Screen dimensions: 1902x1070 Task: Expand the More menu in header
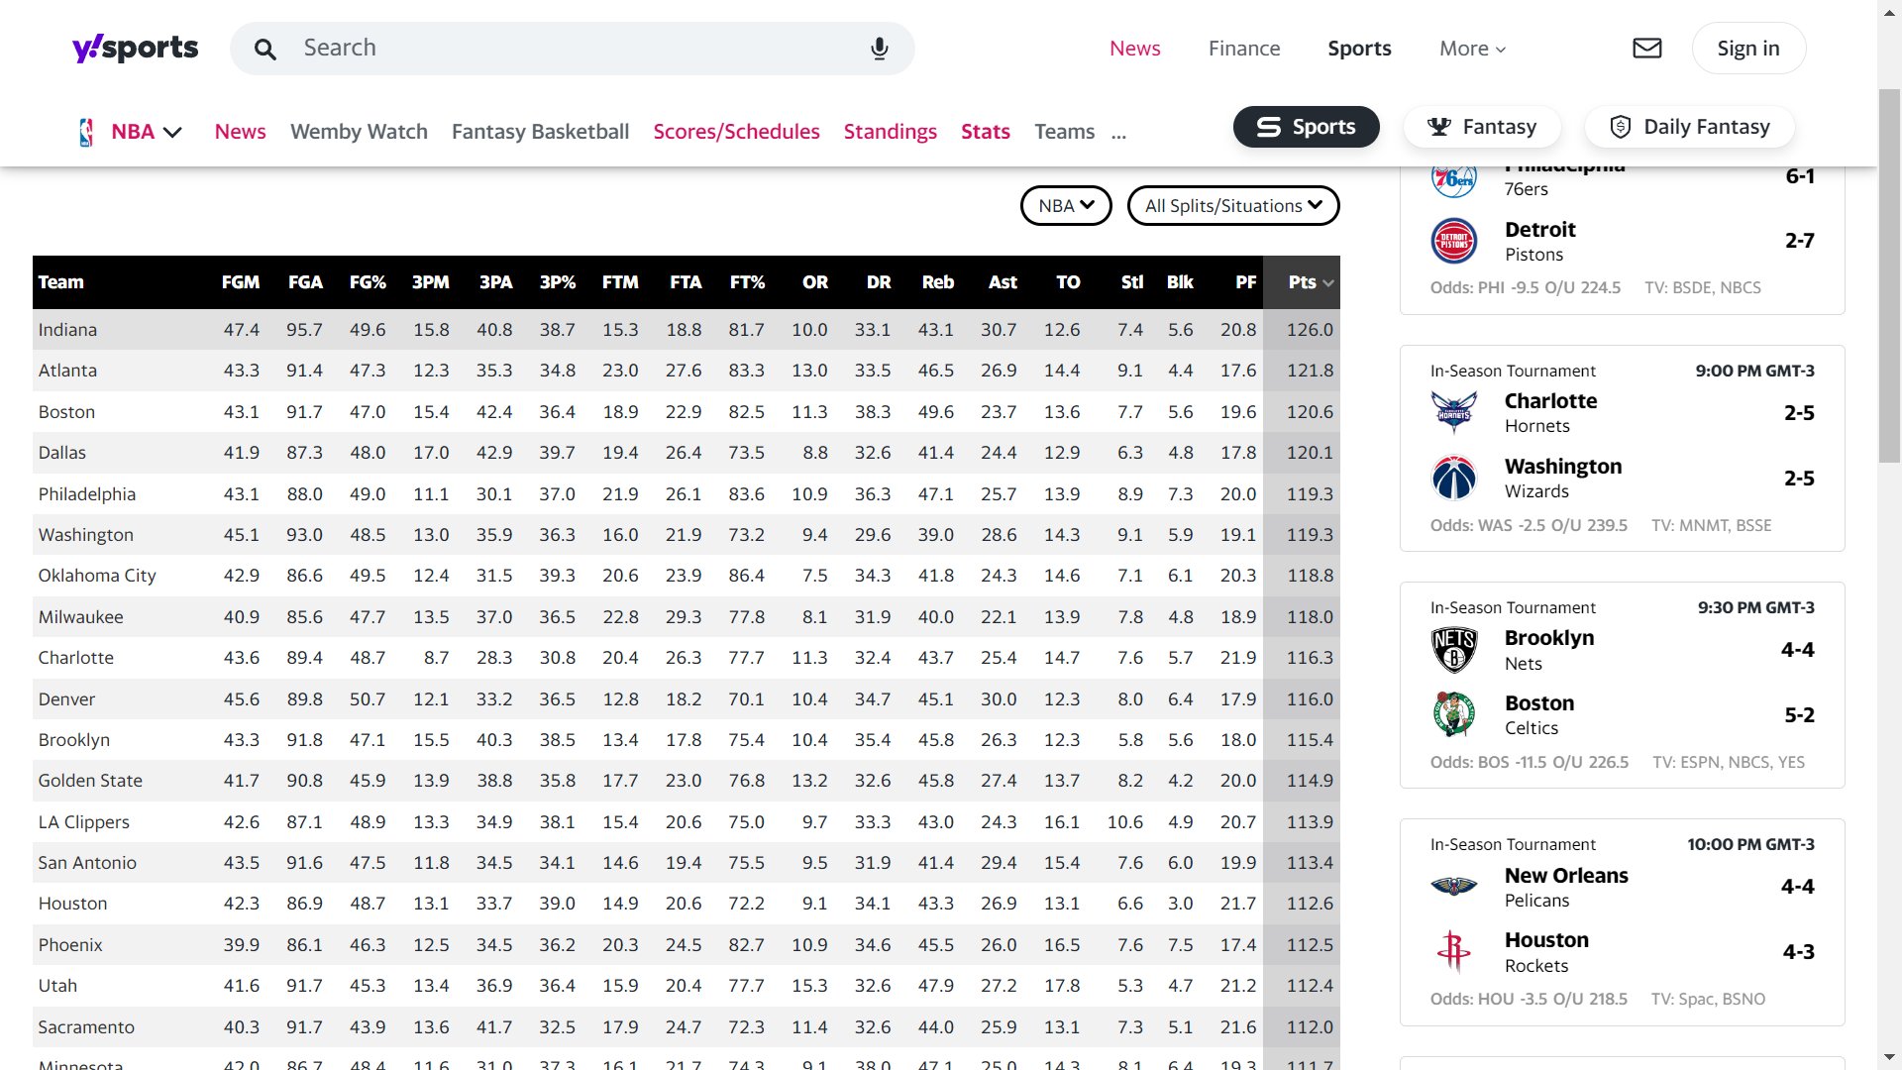1472,49
